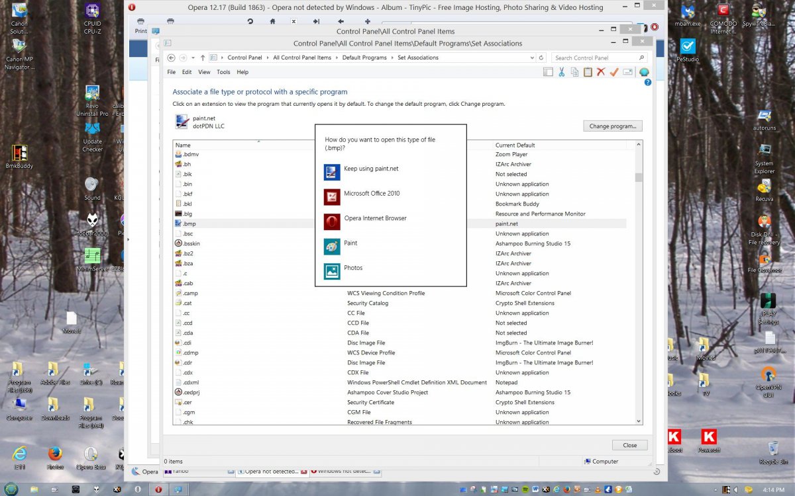Click the Change program button

[x=613, y=126]
